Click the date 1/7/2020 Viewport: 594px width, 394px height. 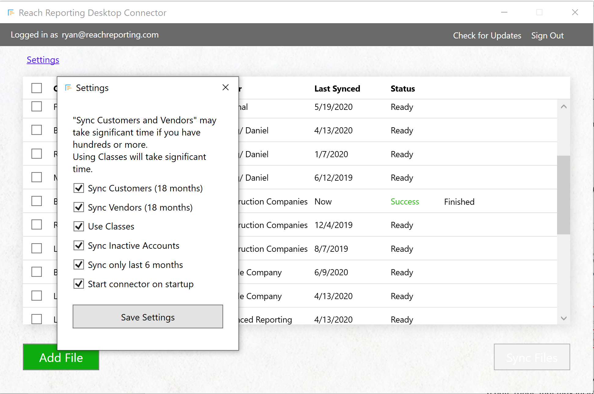tap(331, 154)
